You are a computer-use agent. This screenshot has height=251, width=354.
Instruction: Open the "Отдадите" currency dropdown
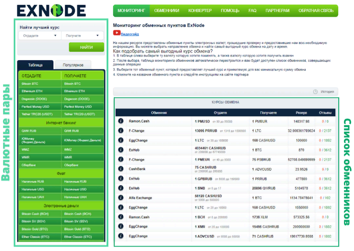tap(40, 36)
